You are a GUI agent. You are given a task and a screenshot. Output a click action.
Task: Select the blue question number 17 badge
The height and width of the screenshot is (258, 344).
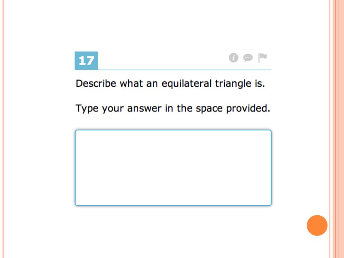point(86,61)
